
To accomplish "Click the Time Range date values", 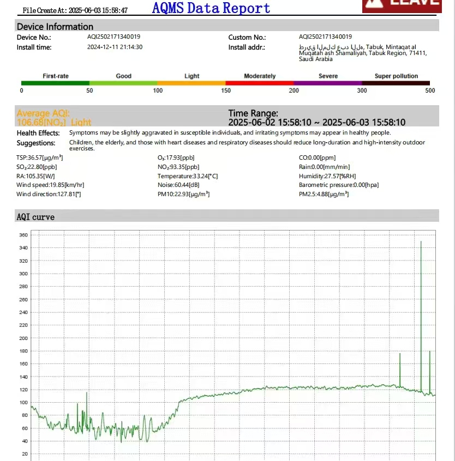I will [316, 123].
